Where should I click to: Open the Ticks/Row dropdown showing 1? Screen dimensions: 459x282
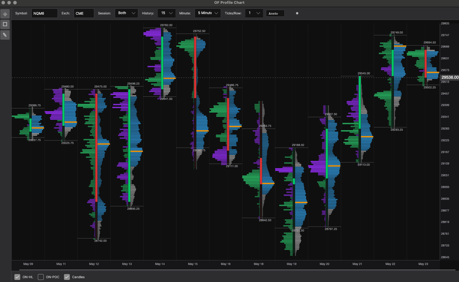pos(254,13)
